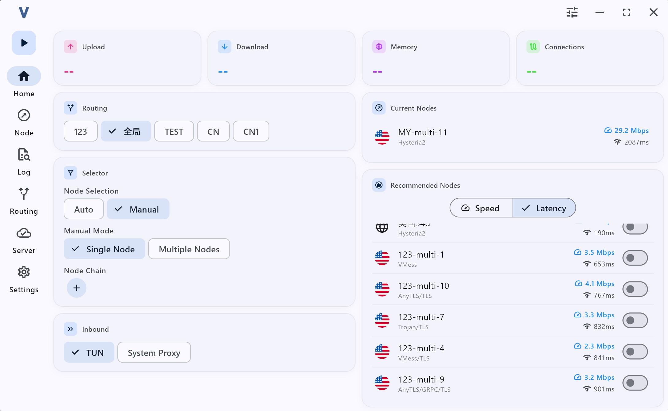
Task: Select the 全局 routing rule
Action: tap(126, 131)
